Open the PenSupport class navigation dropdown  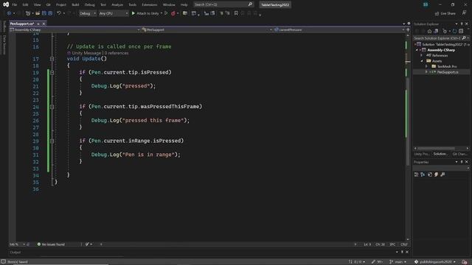pyautogui.click(x=207, y=29)
